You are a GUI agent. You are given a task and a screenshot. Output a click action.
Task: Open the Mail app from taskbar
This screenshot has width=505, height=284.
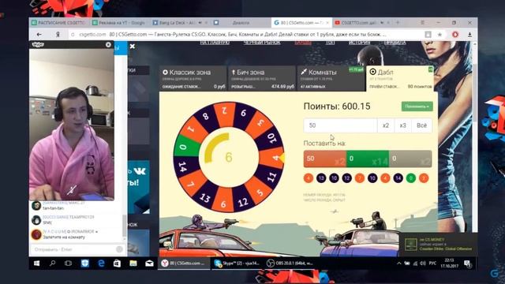click(x=149, y=263)
